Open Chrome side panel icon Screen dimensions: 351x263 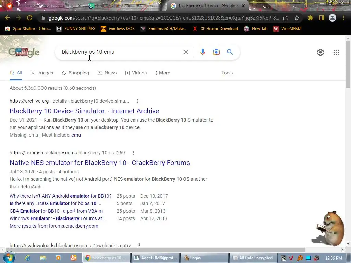(322, 18)
